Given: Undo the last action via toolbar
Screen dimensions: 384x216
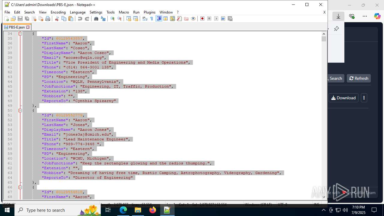Looking at the screenshot, I should point(80,19).
